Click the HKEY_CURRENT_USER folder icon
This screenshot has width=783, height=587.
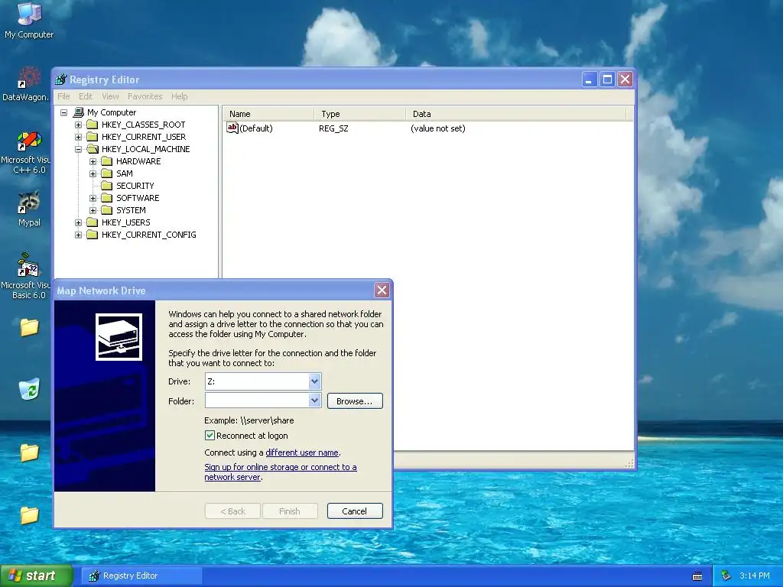point(93,137)
